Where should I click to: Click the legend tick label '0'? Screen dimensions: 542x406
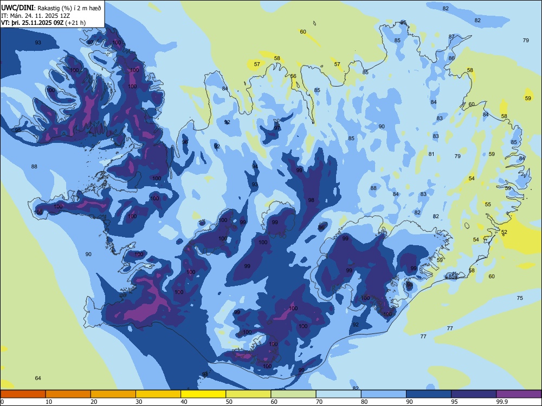coord(2,402)
